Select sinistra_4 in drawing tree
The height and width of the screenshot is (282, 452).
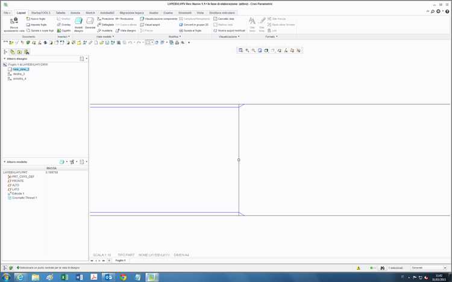pyautogui.click(x=19, y=78)
